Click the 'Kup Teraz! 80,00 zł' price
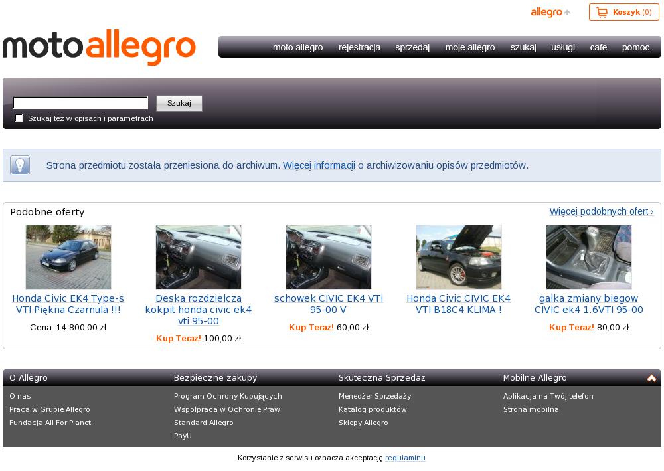This screenshot has width=664, height=471. 589,327
